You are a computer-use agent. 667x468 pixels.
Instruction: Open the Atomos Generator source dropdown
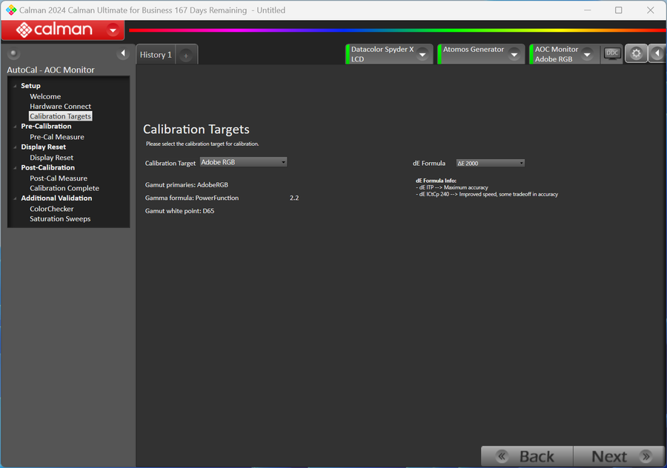point(514,54)
